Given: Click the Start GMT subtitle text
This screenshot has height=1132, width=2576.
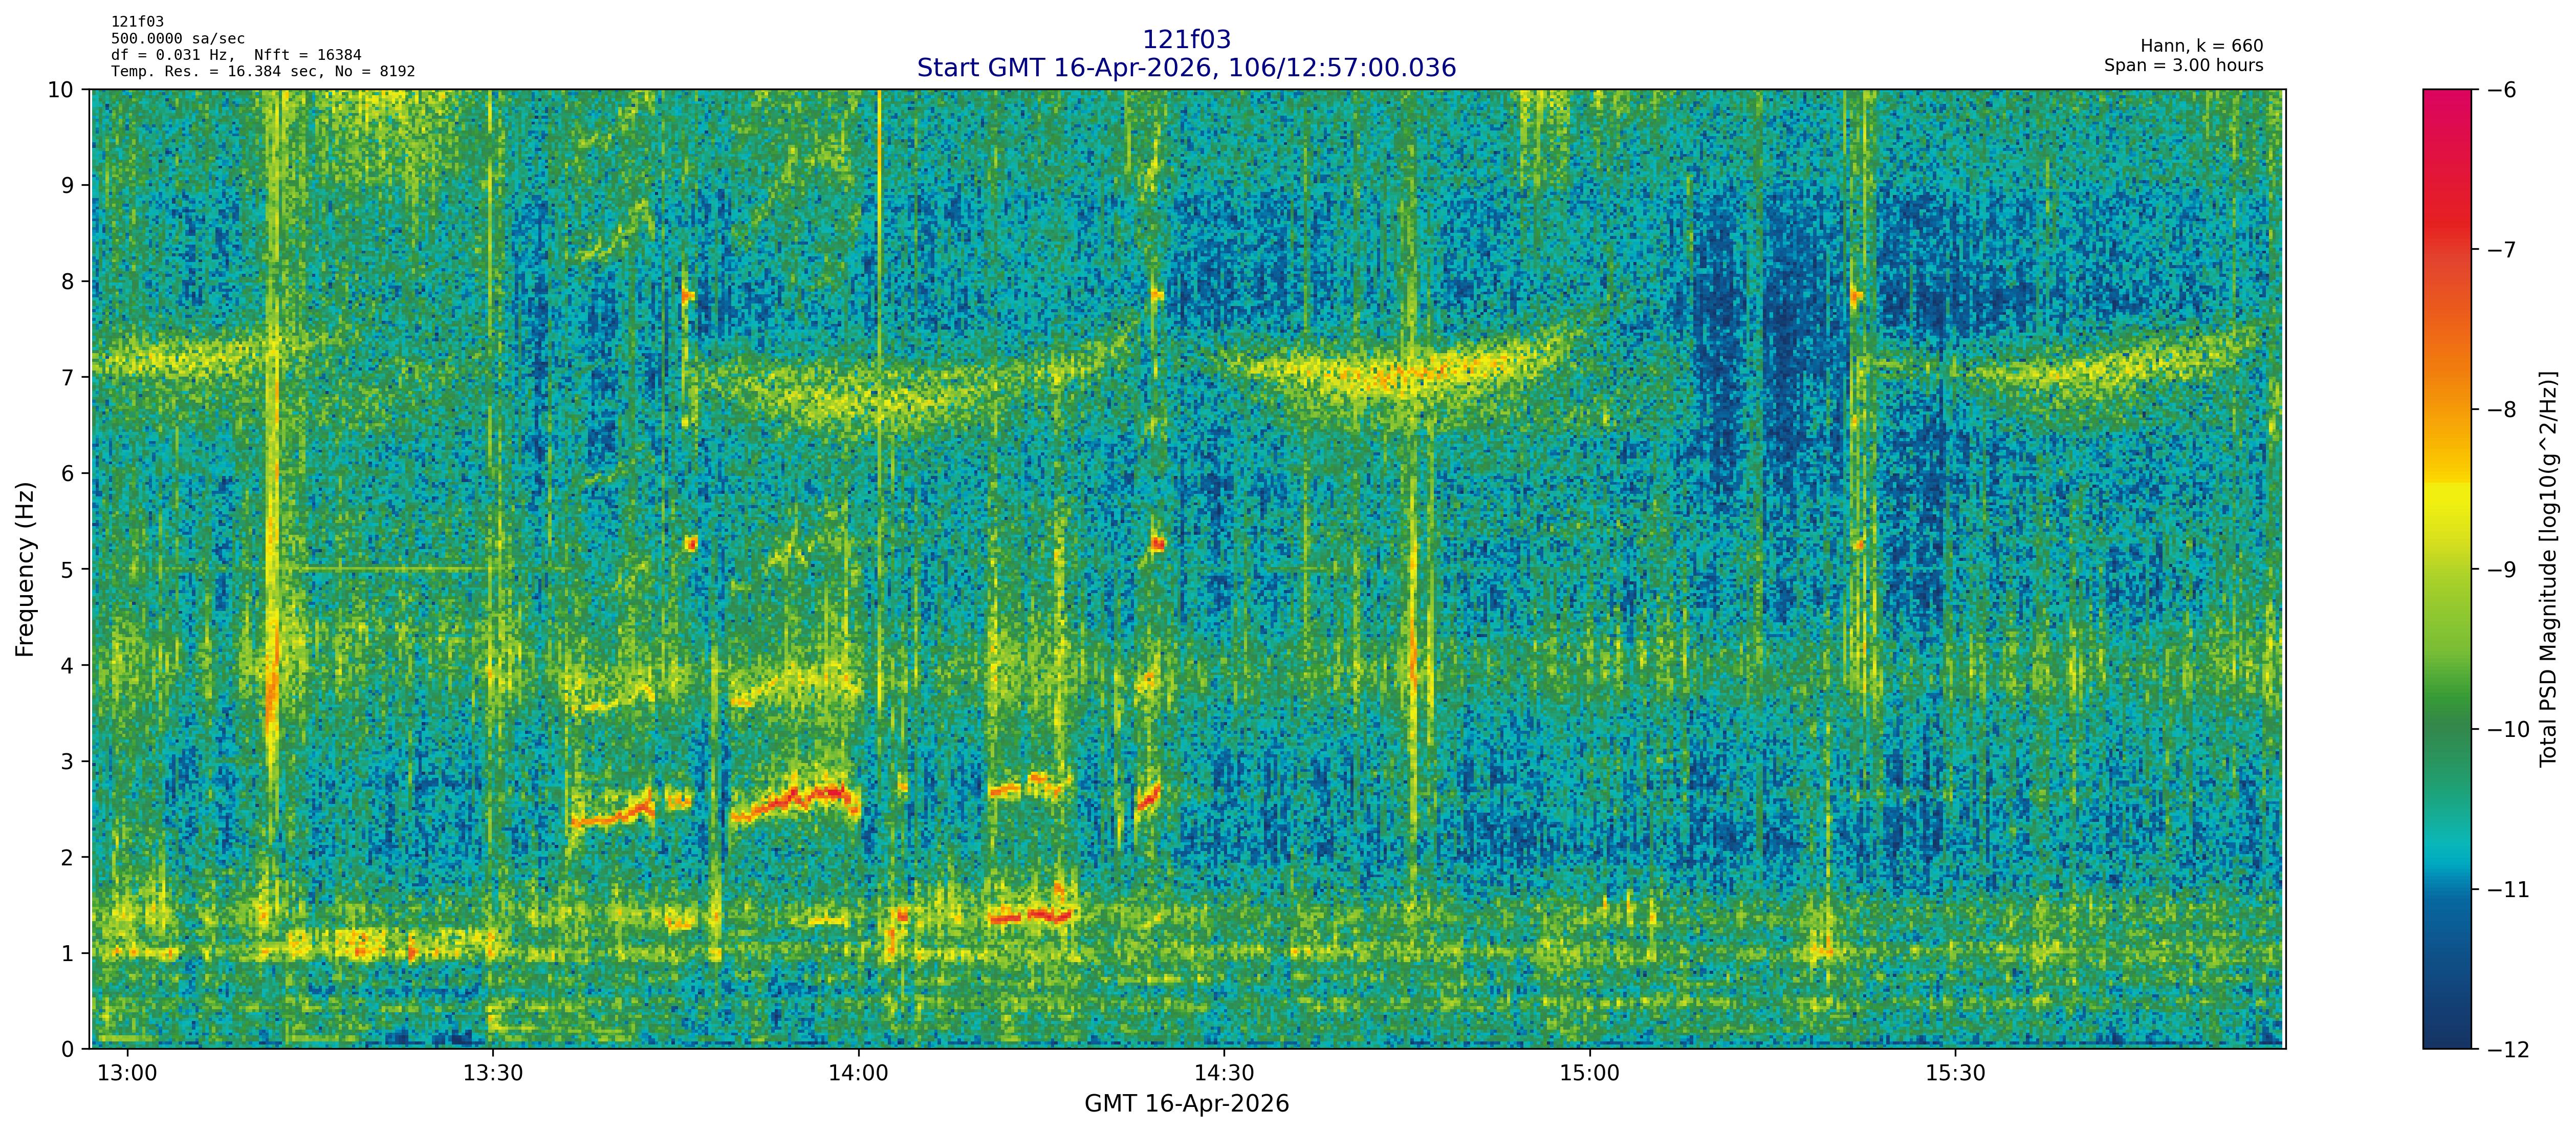Looking at the screenshot, I should [1186, 68].
